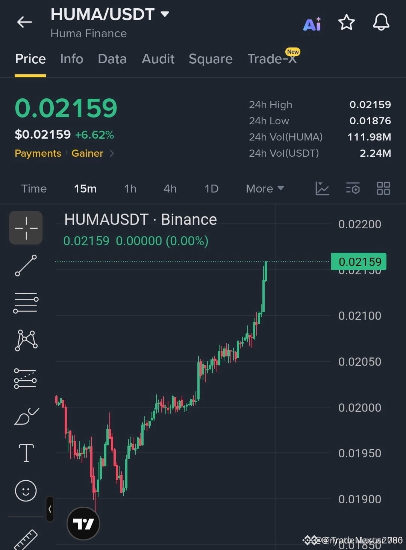406x550 pixels.
Task: Open chart settings list icon
Action: pyautogui.click(x=353, y=188)
